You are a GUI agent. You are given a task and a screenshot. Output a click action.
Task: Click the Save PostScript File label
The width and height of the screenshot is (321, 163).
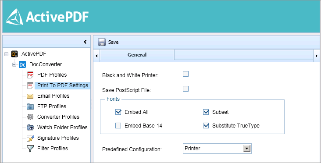click(127, 90)
